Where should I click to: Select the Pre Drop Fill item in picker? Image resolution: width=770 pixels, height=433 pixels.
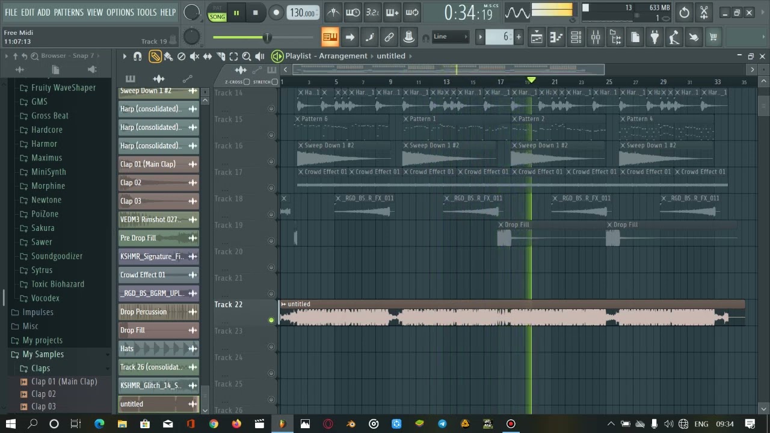point(159,238)
